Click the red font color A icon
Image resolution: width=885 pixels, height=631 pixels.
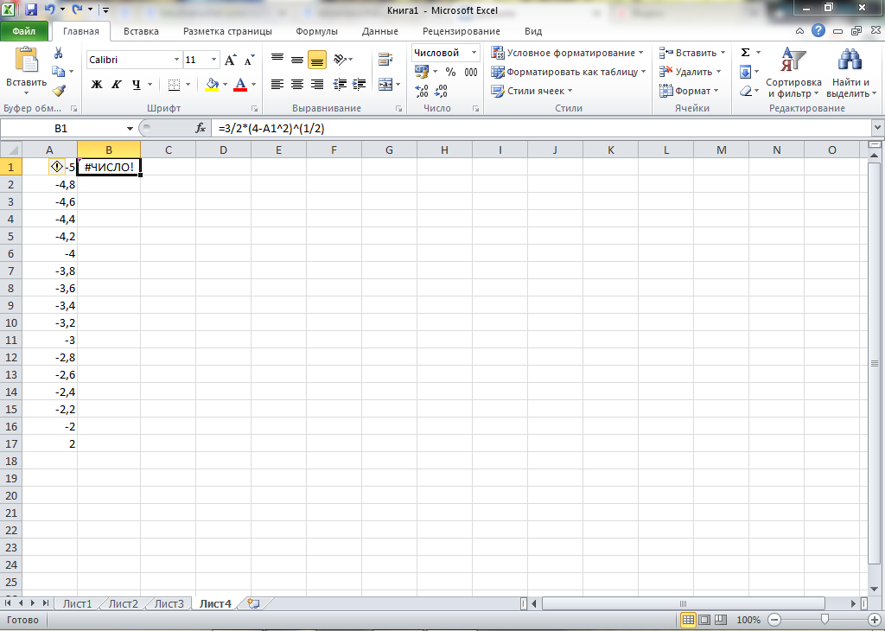point(240,85)
